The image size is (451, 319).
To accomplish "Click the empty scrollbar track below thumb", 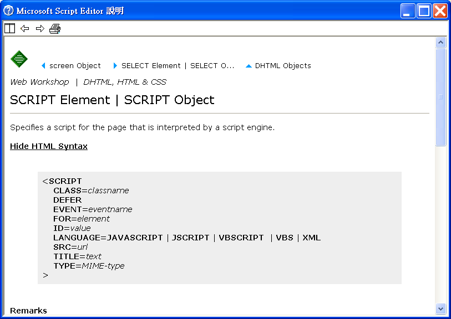I will pos(440,225).
